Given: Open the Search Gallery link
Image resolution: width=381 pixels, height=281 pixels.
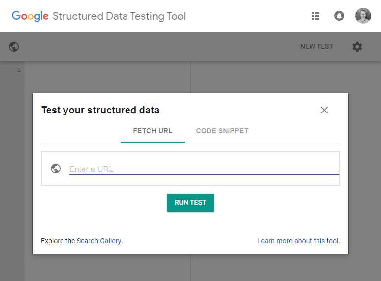Looking at the screenshot, I should click(x=99, y=241).
